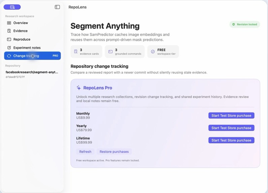This screenshot has width=268, height=193.
Task: Click the PRO badge on Change tracking
Action: [x=55, y=56]
